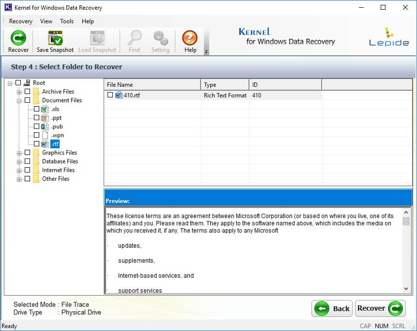Click the .pub Publisher file icon
Viewport: 417px width, 331px height.
(x=45, y=126)
